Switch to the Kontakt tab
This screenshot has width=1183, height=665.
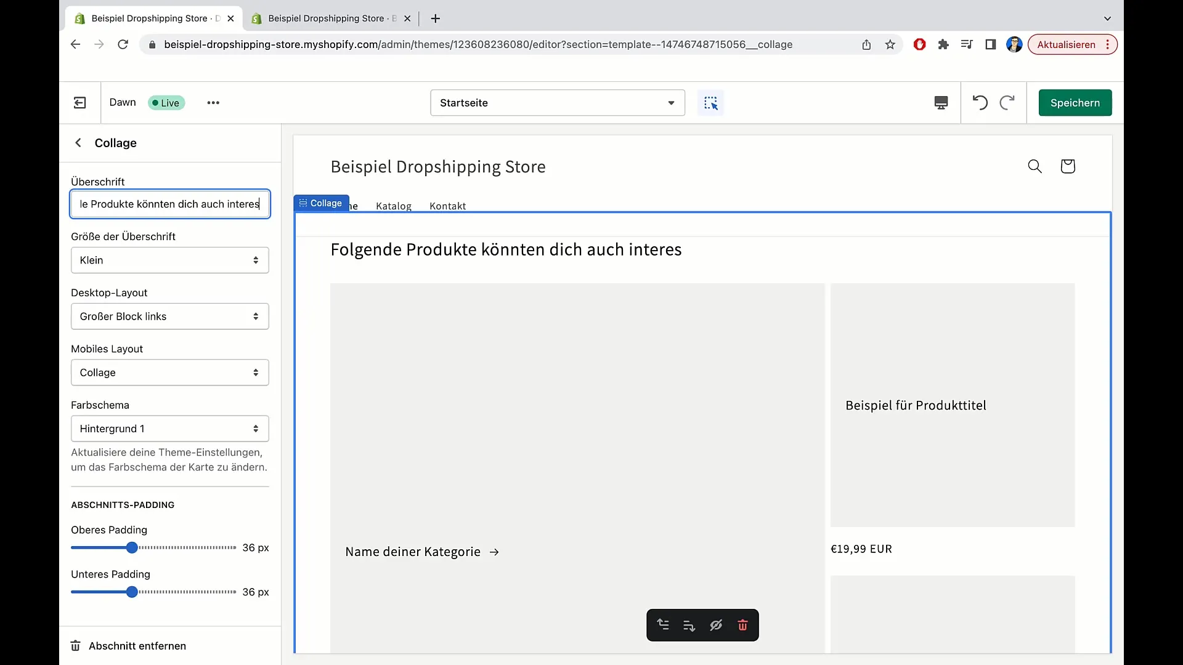click(x=448, y=206)
